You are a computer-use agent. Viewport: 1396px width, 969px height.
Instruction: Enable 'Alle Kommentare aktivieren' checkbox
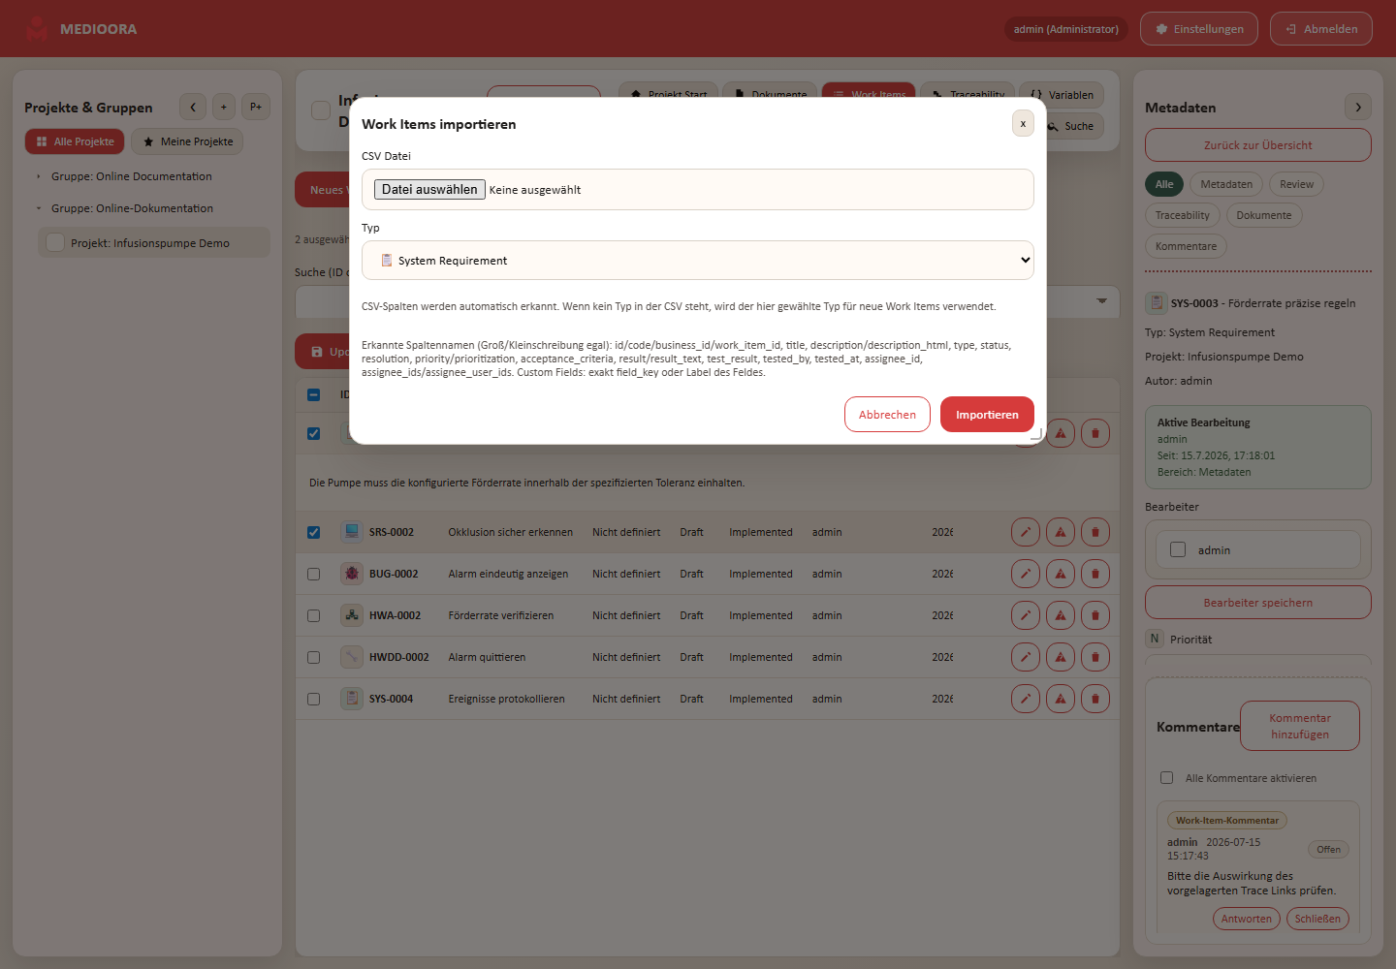pyautogui.click(x=1167, y=777)
